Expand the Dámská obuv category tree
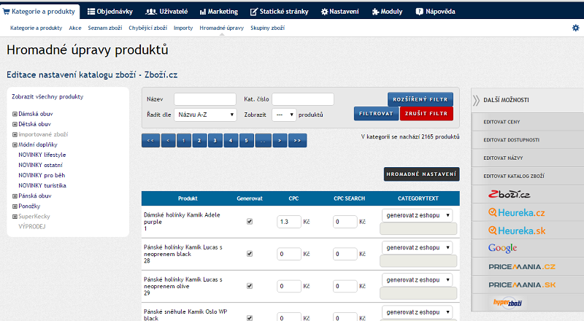Image resolution: width=584 pixels, height=321 pixels. click(x=15, y=114)
